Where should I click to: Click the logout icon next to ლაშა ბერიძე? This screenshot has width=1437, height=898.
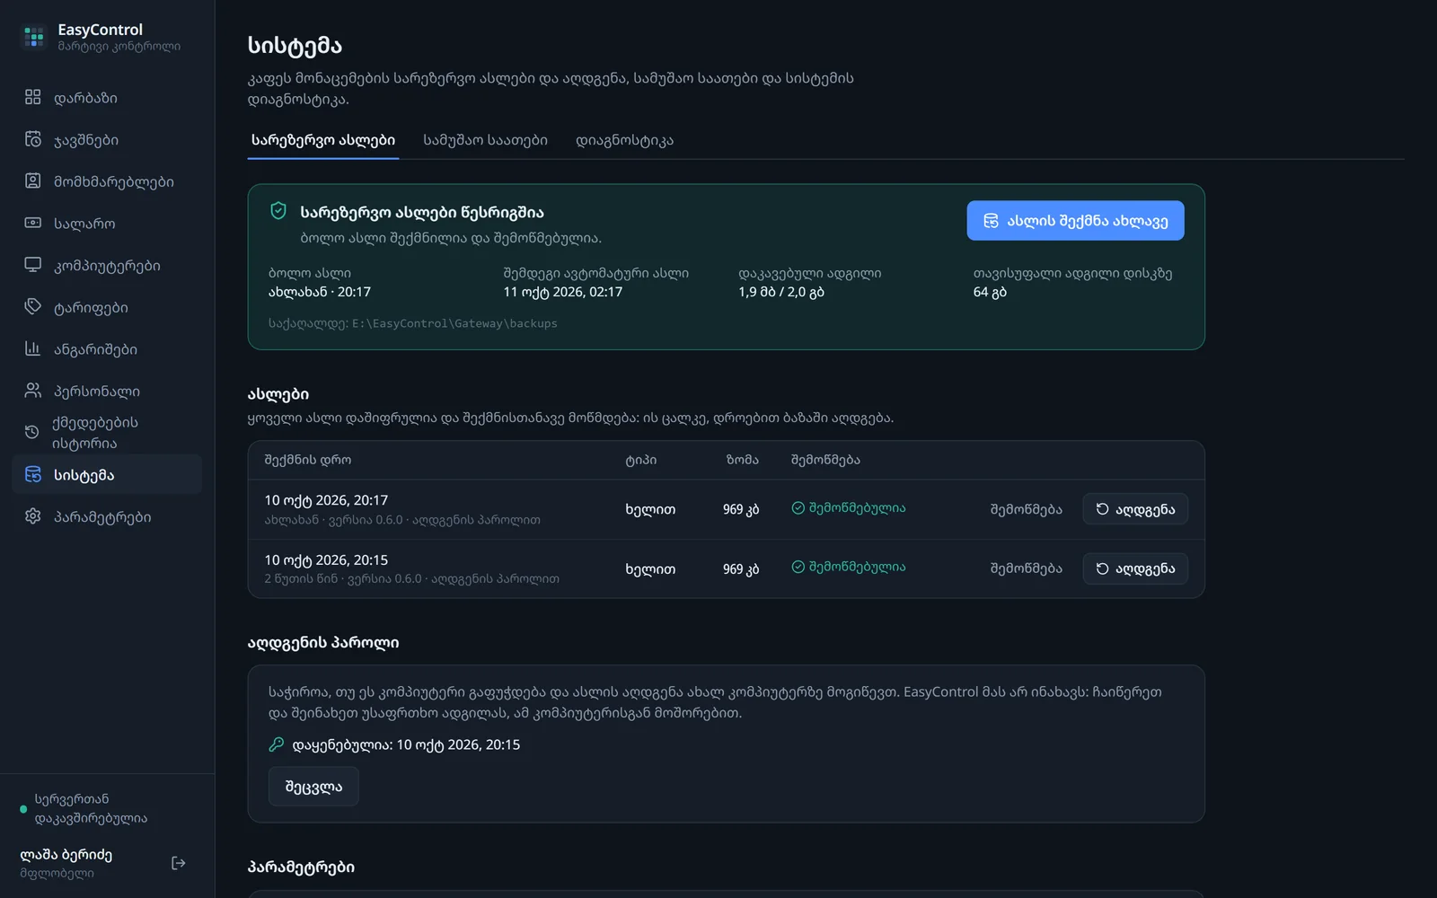coord(179,863)
